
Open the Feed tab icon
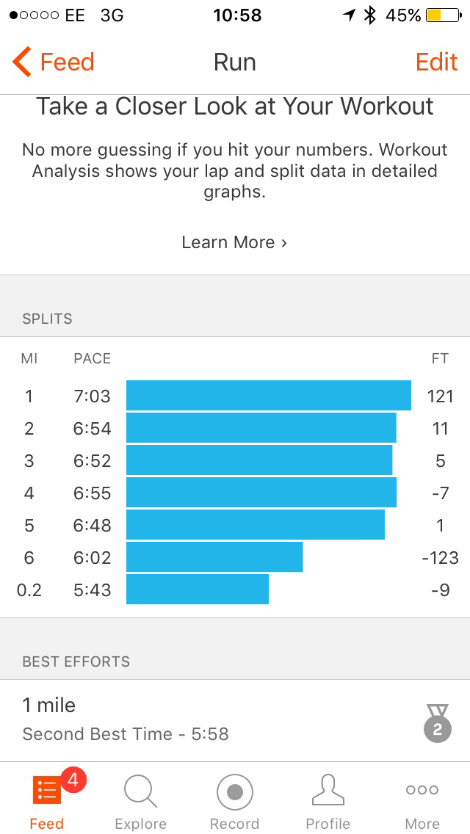pos(46,791)
